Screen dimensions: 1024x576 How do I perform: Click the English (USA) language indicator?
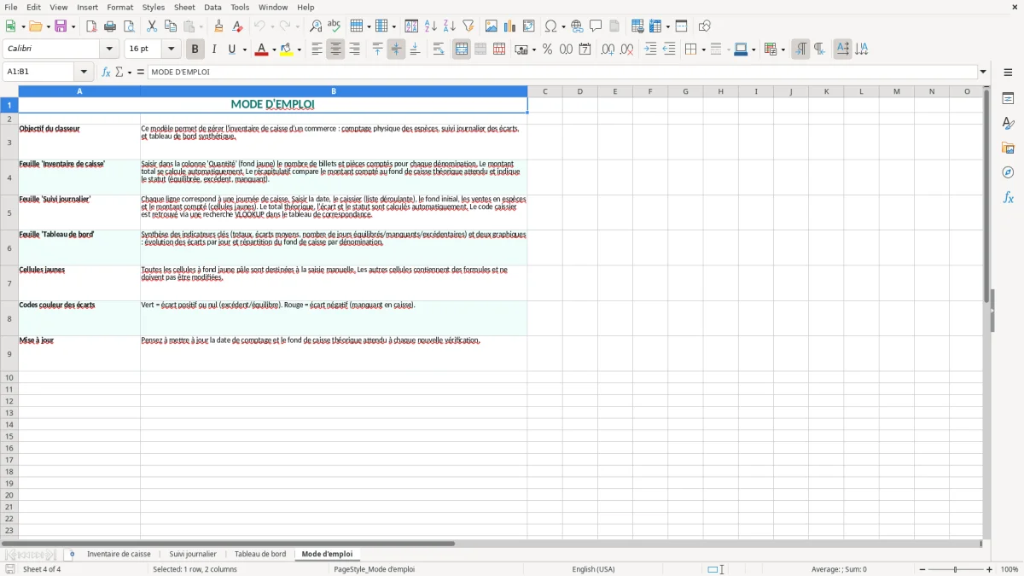coord(593,569)
